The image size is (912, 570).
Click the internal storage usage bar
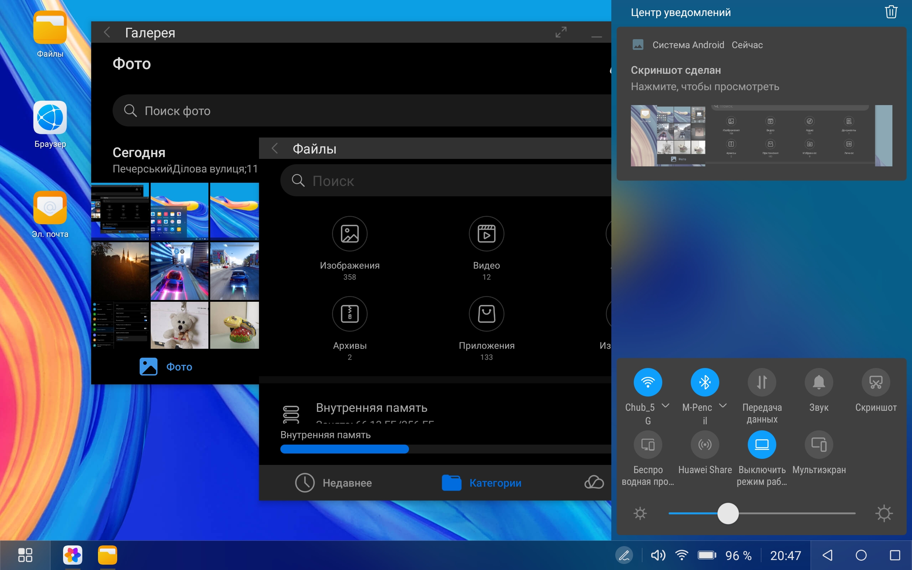446,449
